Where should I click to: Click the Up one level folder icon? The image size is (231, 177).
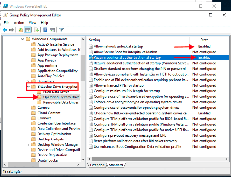21,30
